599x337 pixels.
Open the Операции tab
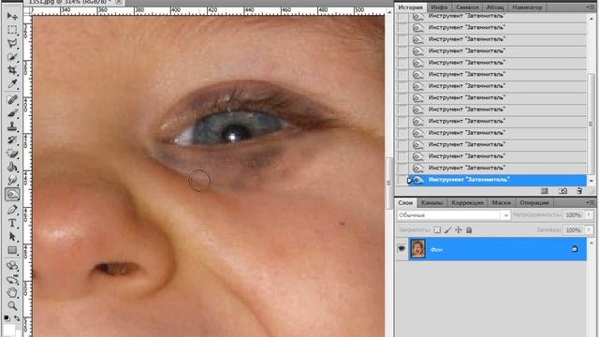[x=534, y=202]
